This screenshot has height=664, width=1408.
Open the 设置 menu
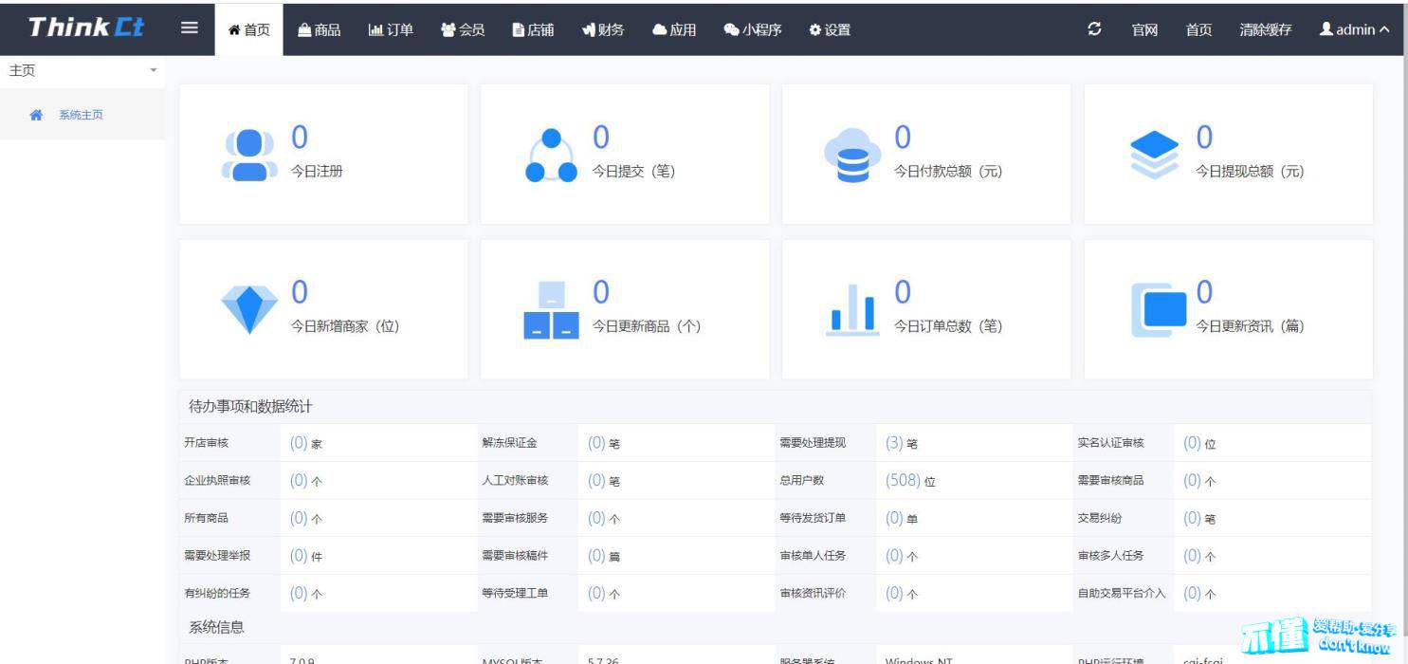pos(829,29)
